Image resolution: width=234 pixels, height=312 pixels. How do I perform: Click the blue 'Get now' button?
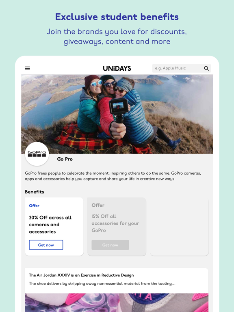[x=46, y=245]
